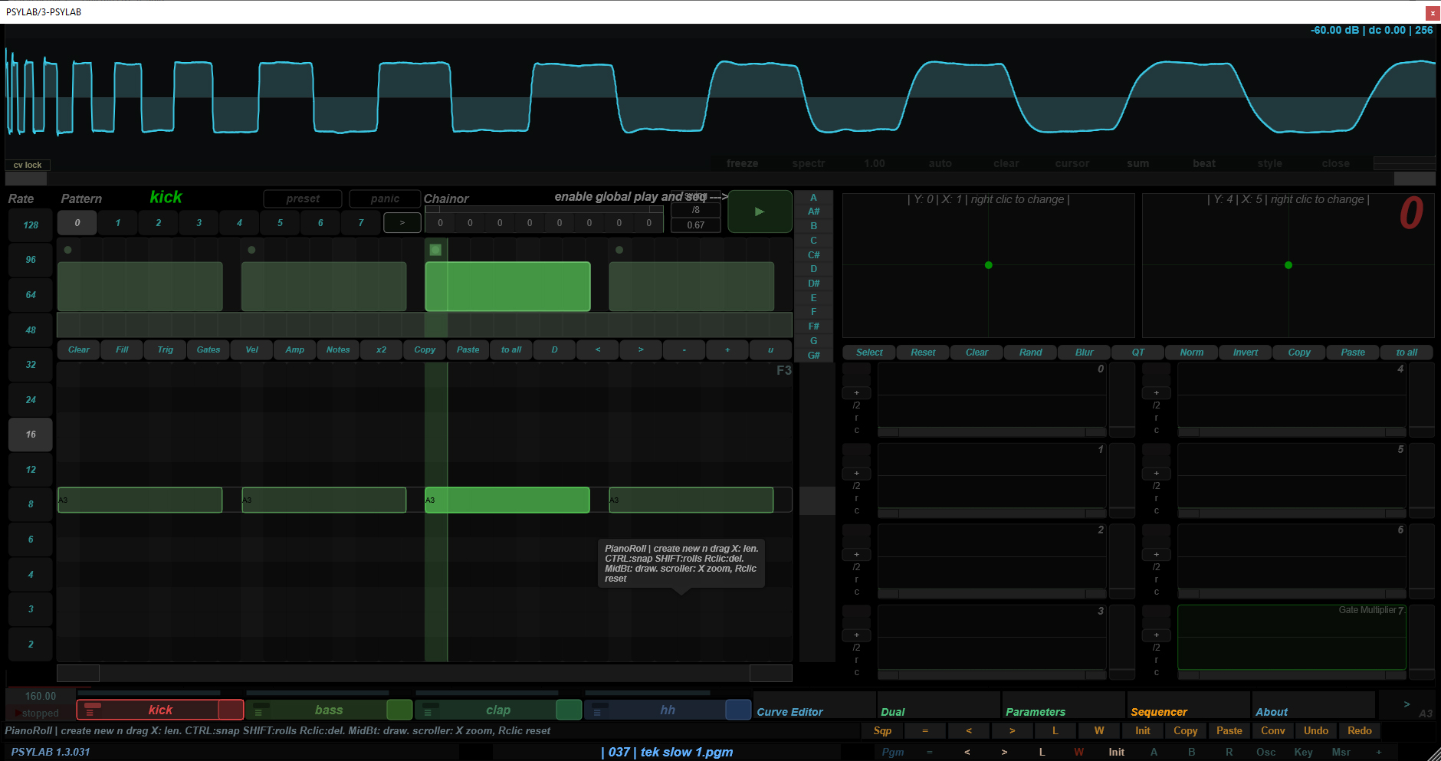Screen dimensions: 1441x761
Task: Open program list 037 tek slow 1.pgm
Action: pos(667,752)
